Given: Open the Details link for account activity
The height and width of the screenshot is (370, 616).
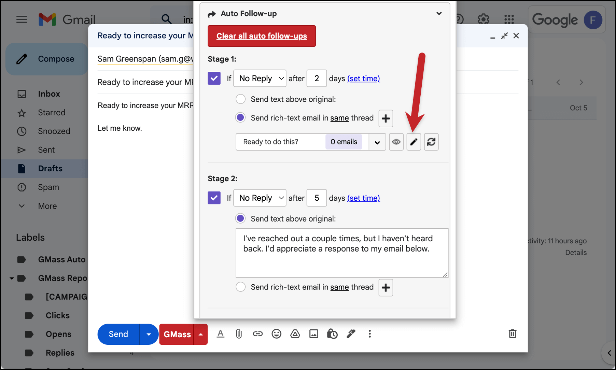Looking at the screenshot, I should 576,253.
